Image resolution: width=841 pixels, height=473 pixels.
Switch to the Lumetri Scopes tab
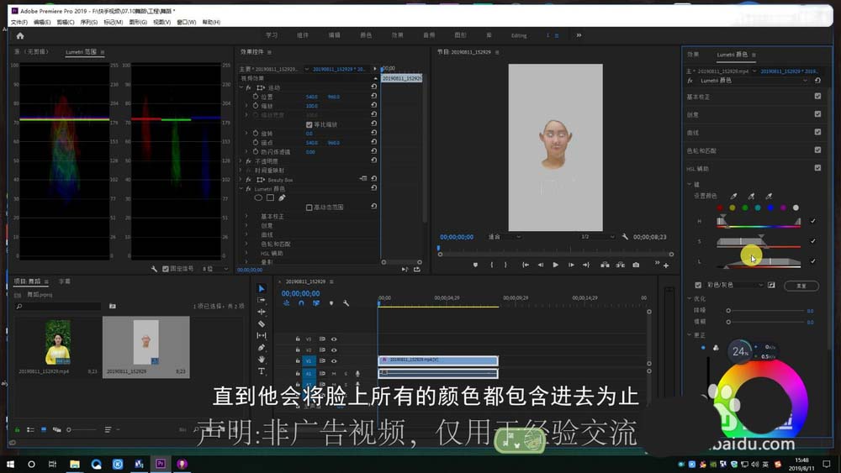(81, 52)
